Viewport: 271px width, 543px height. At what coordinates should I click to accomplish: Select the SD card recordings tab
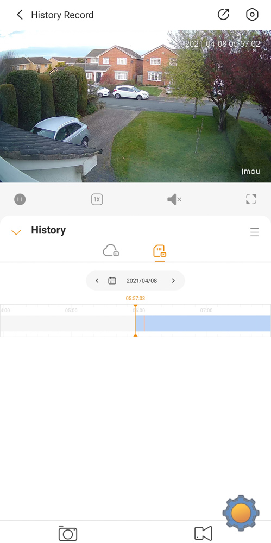click(160, 251)
